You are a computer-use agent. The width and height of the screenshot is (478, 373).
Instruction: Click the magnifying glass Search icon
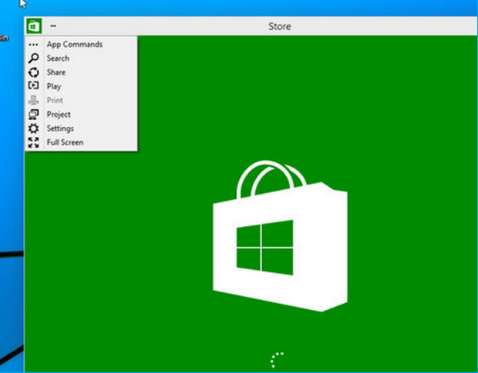click(x=33, y=58)
